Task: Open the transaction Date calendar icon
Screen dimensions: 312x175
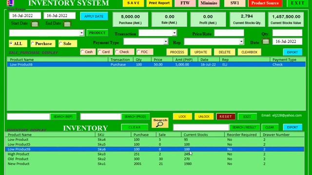Action: 266,42
